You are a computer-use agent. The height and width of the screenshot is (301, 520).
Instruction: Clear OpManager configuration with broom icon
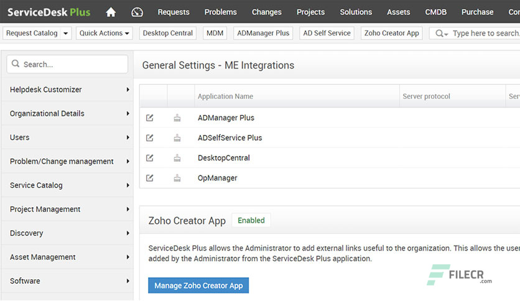177,178
